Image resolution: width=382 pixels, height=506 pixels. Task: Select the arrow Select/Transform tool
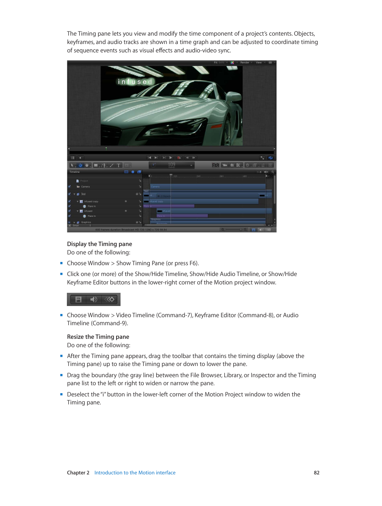point(72,165)
